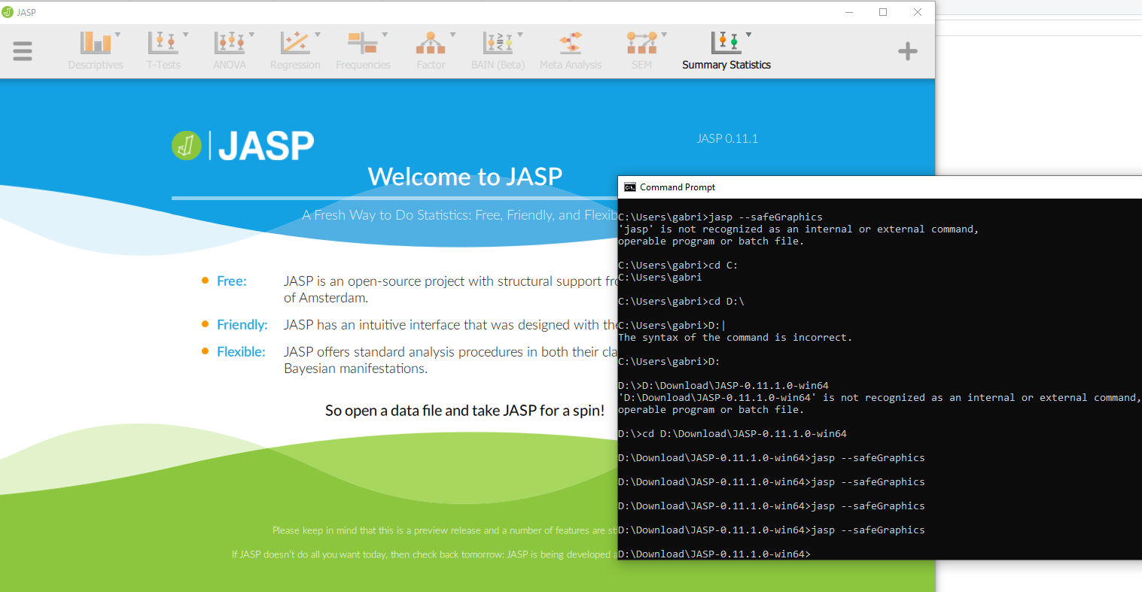Click the JASP logo in welcome page
This screenshot has height=592, width=1142.
(243, 145)
